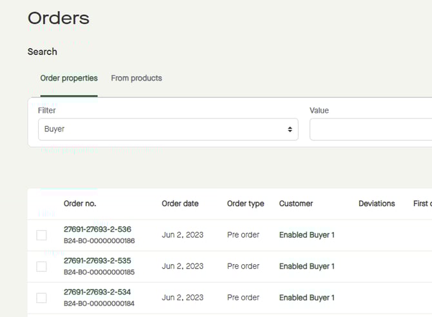Select the checkbox for order 27691-27693-2-535

click(41, 267)
